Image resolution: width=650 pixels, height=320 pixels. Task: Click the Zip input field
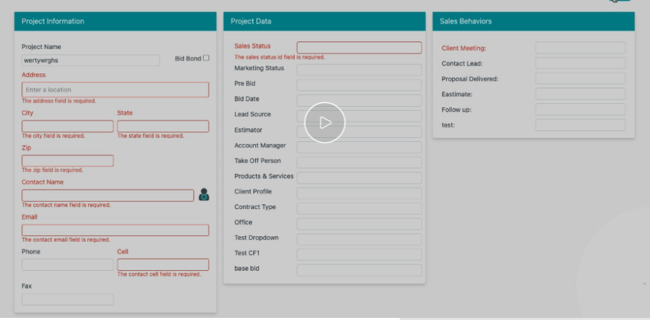[x=67, y=161]
